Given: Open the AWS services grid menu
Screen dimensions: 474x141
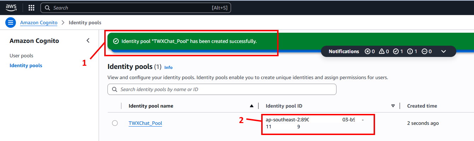Looking at the screenshot, I should [31, 8].
